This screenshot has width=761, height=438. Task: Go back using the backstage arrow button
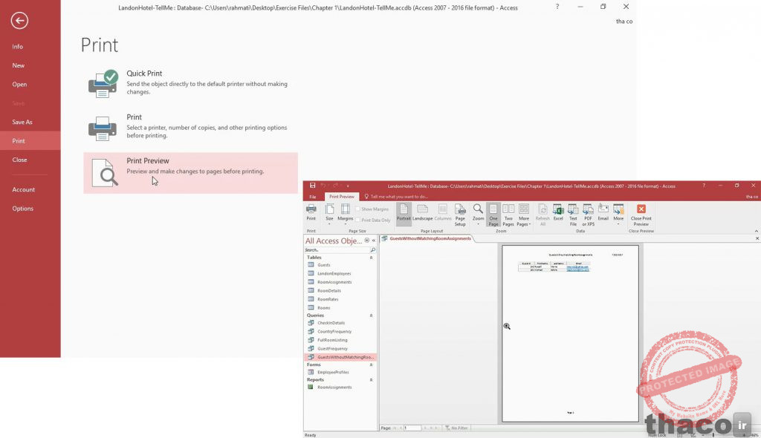19,20
